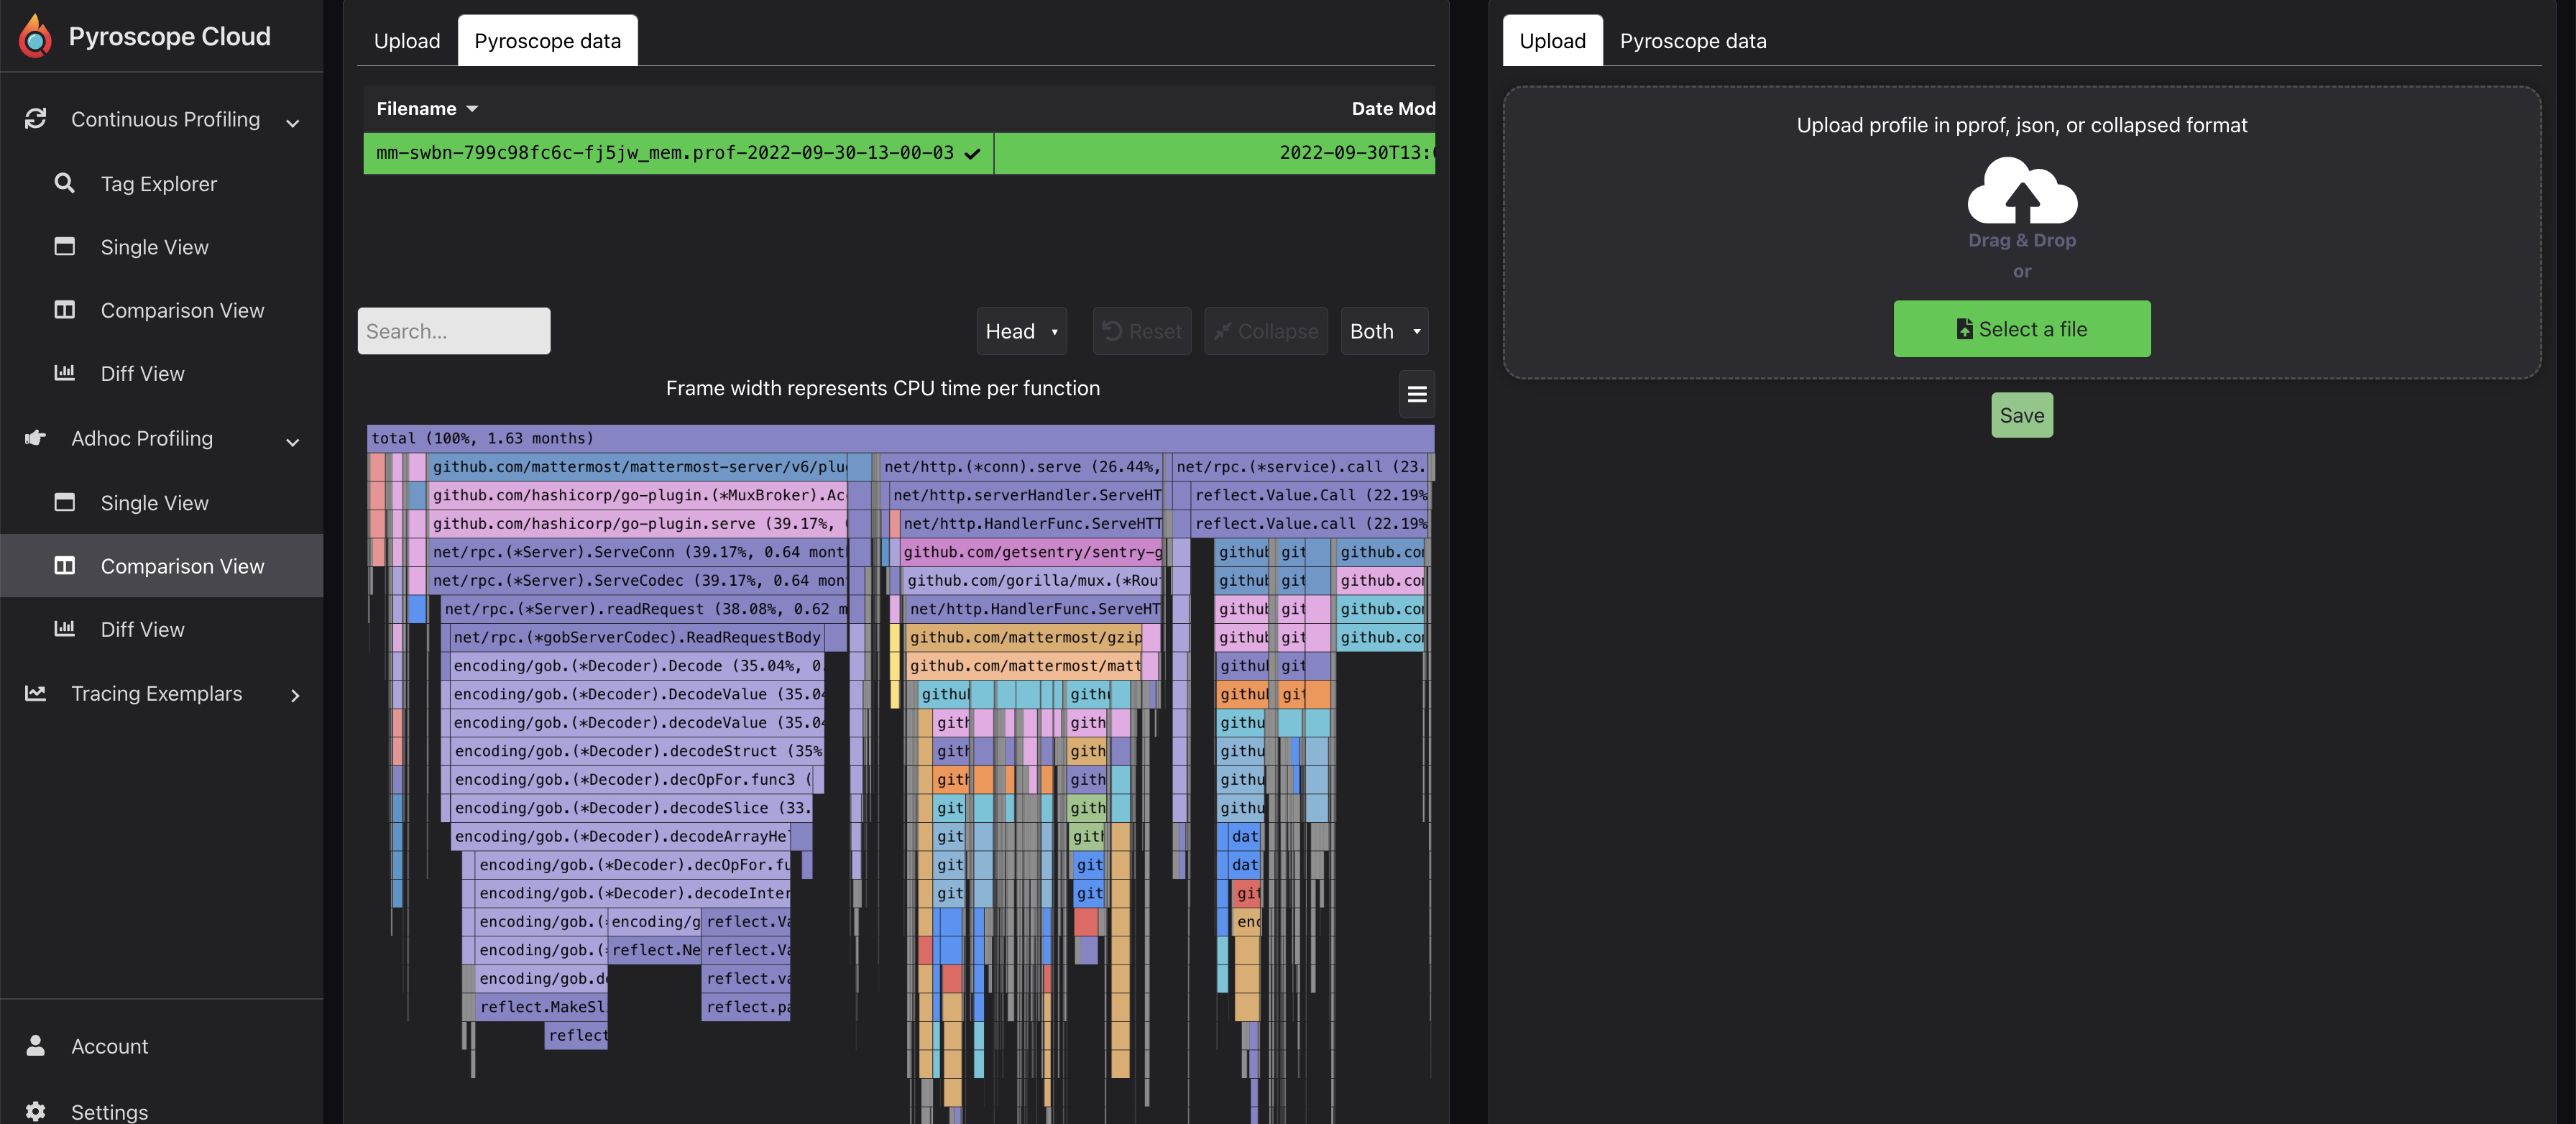This screenshot has height=1124, width=2576.
Task: Click the Tag Explorer magnifier icon
Action: coord(64,183)
